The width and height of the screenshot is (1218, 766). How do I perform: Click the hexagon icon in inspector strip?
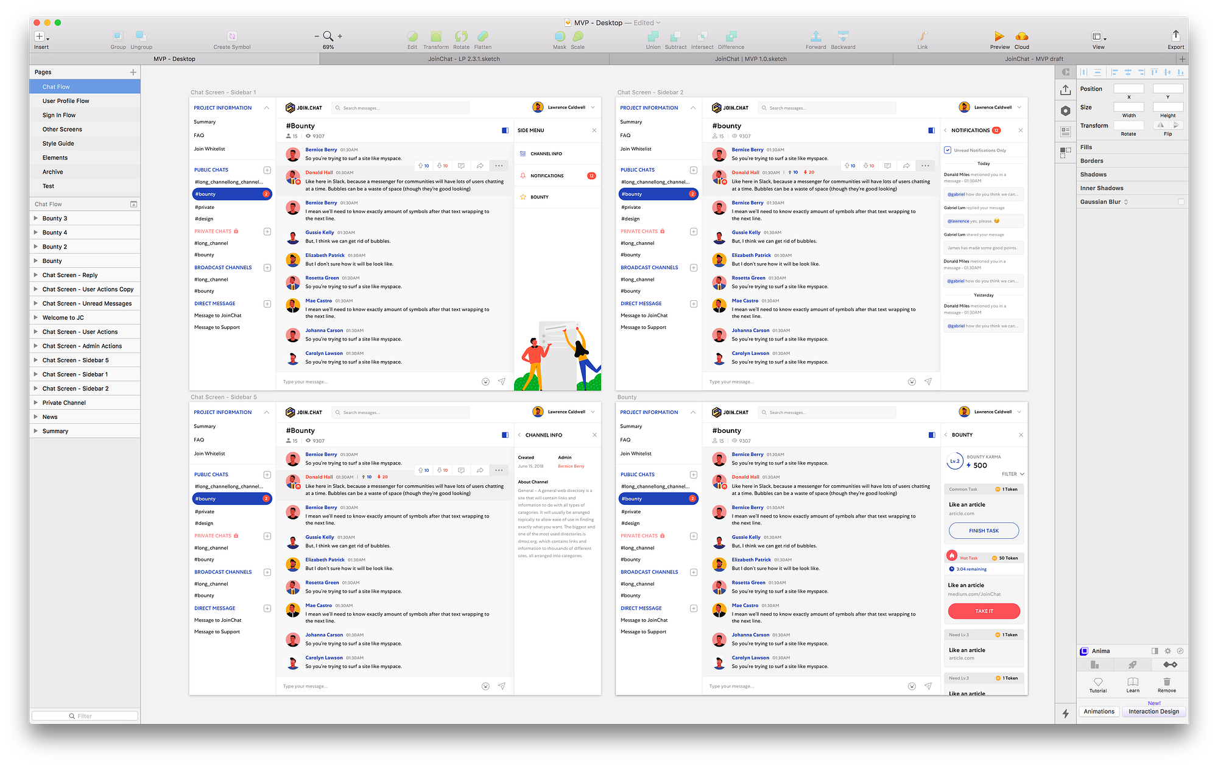click(1065, 111)
